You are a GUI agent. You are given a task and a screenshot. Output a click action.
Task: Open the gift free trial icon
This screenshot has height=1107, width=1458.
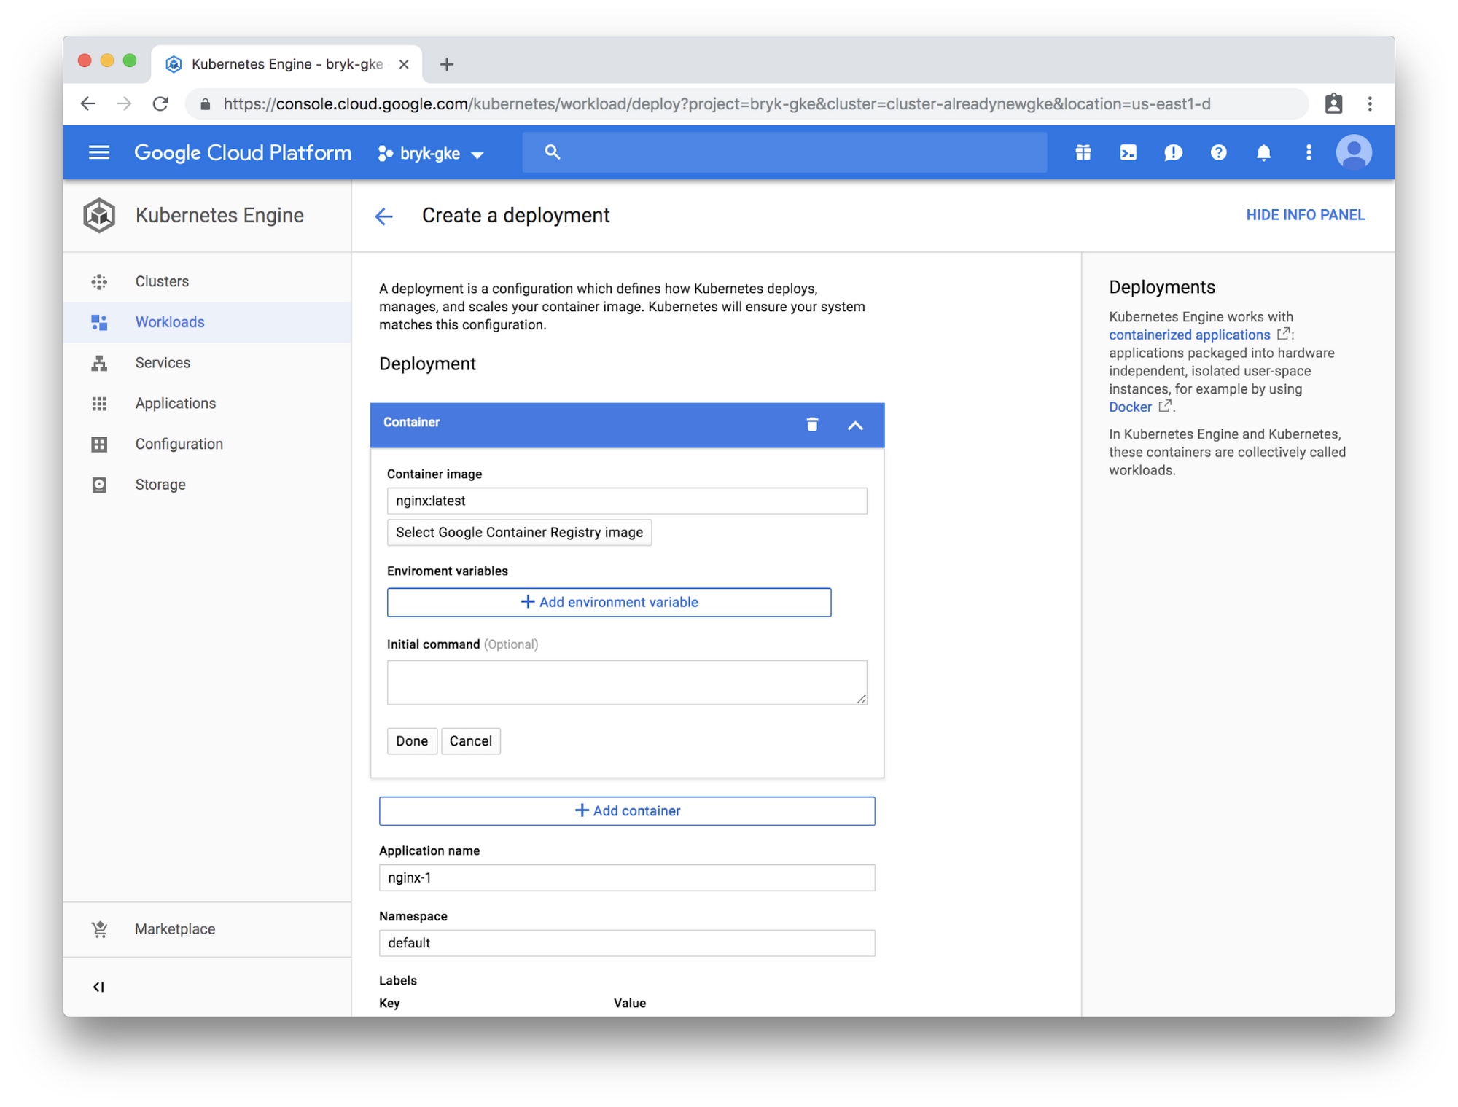[1083, 152]
